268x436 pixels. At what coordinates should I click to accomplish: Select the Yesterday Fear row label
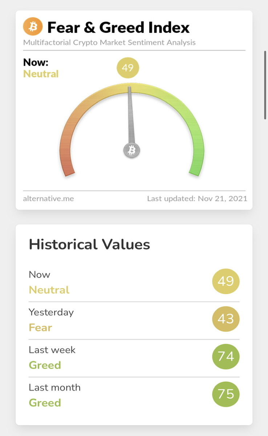(51, 320)
